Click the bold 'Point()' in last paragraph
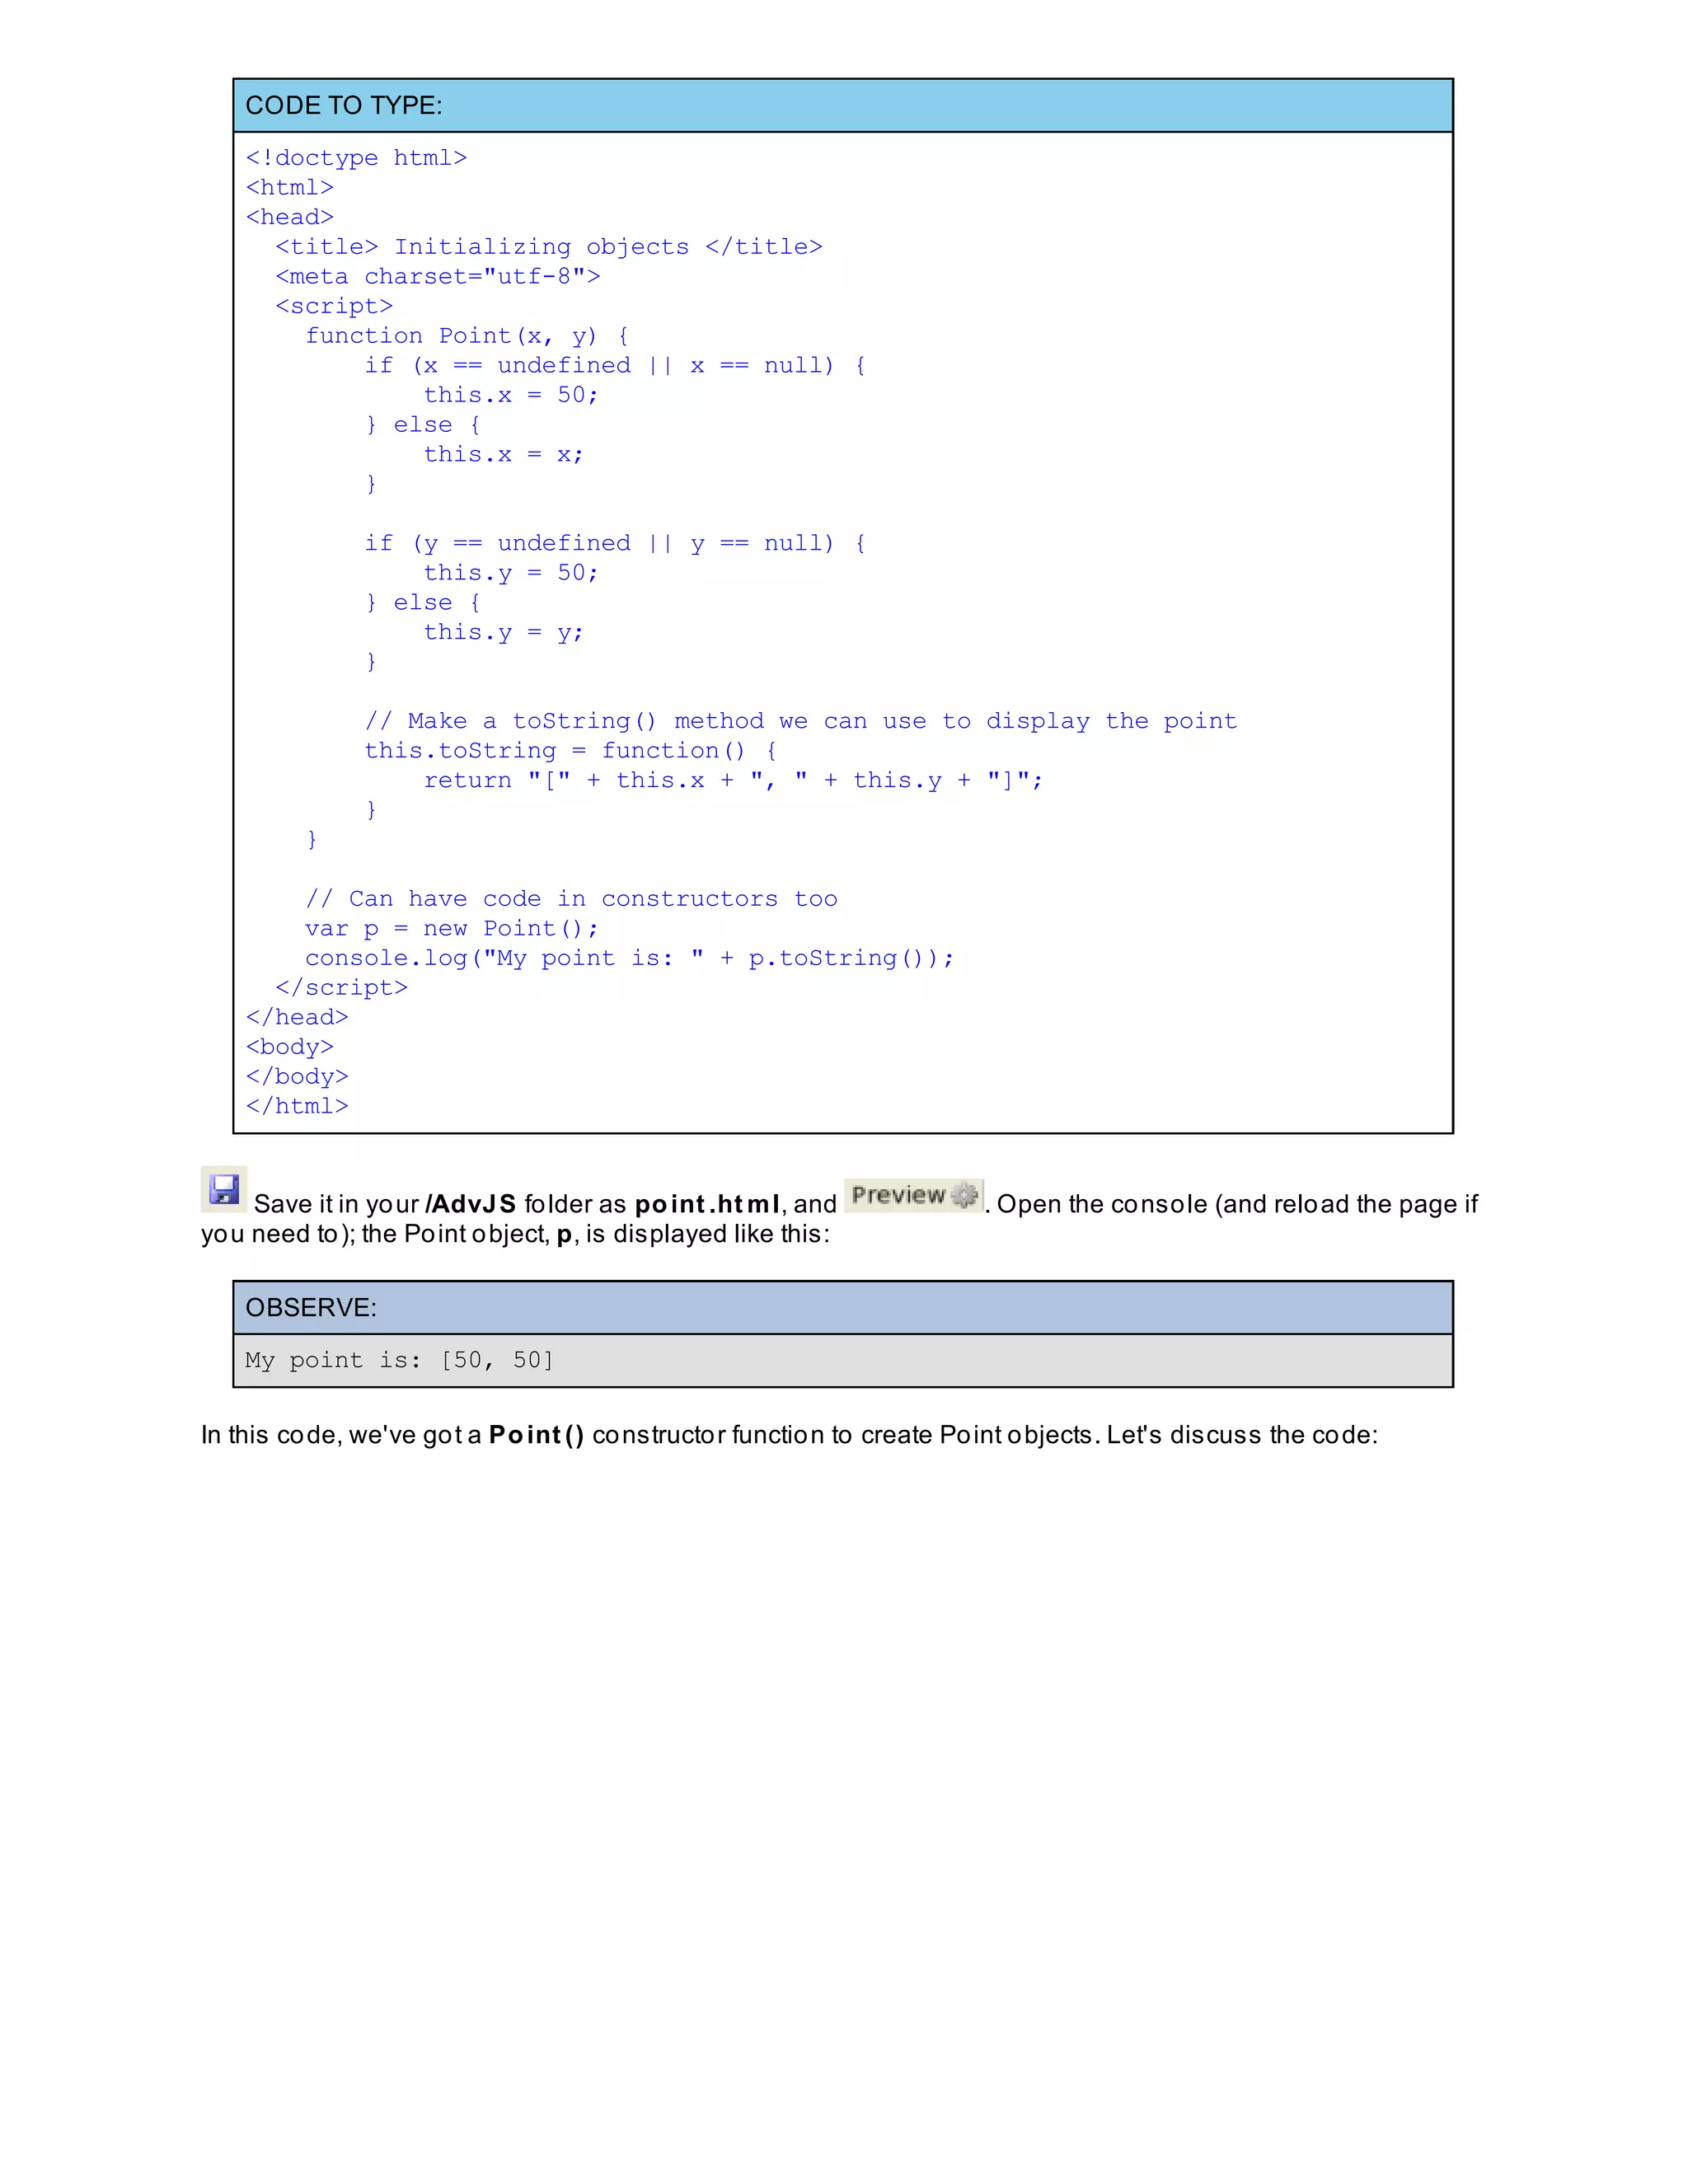 coord(536,1435)
